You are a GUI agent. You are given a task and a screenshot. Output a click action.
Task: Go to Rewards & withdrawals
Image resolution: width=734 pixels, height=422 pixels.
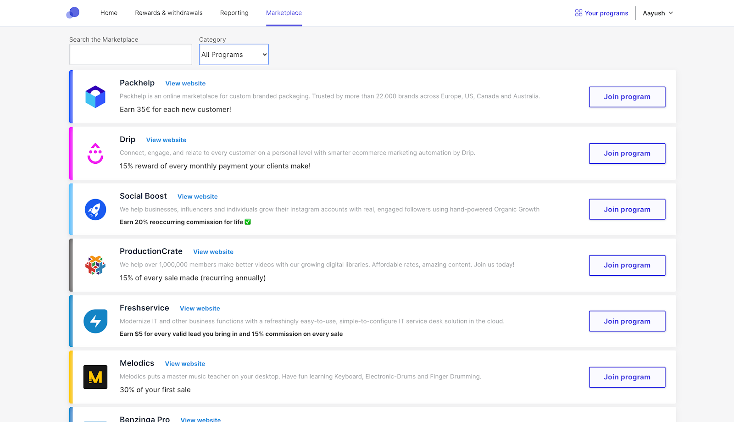pyautogui.click(x=168, y=13)
